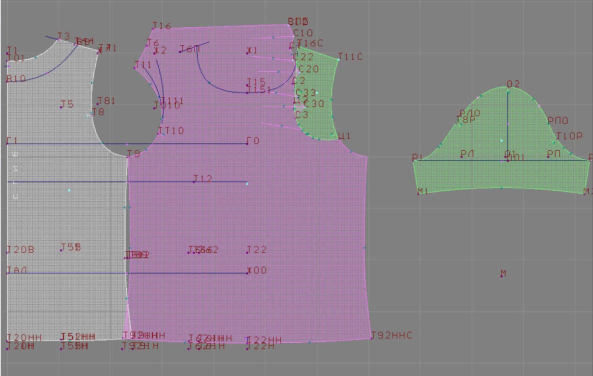Select point T16 on pink pattern piece
This screenshot has height=376, width=593.
pyautogui.click(x=153, y=29)
